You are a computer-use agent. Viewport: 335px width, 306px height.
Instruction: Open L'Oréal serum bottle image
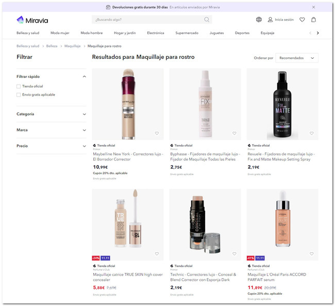click(282, 224)
